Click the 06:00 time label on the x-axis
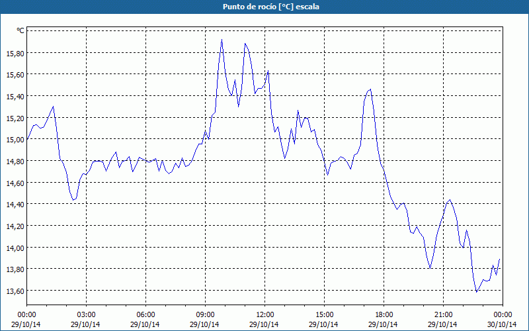The image size is (529, 331). tap(145, 315)
